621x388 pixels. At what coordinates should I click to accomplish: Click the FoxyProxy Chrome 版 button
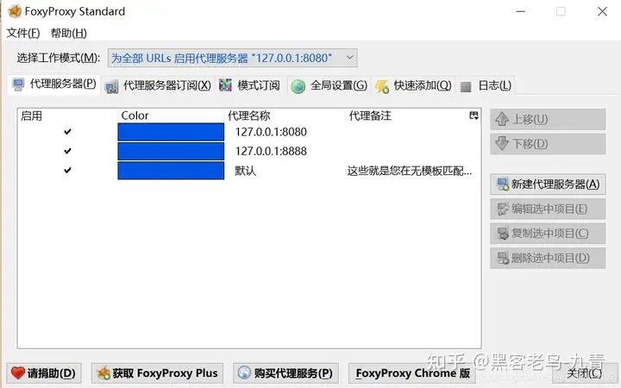pos(412,373)
